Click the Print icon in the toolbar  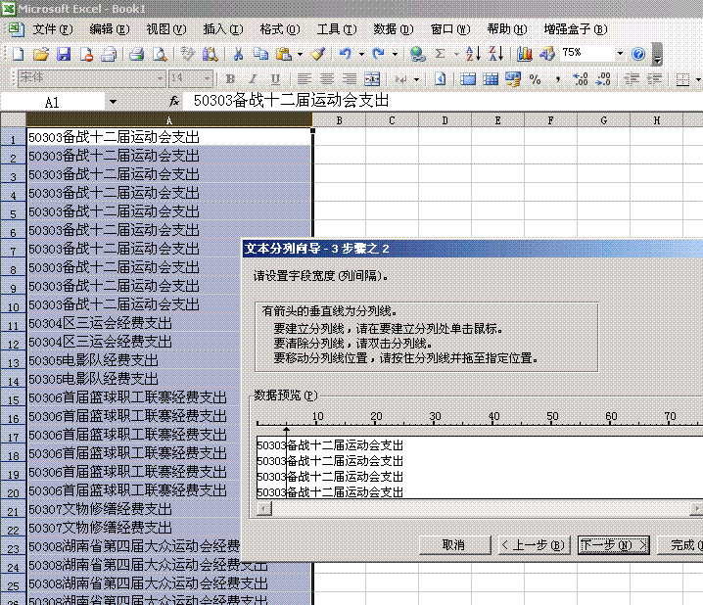[x=138, y=54]
